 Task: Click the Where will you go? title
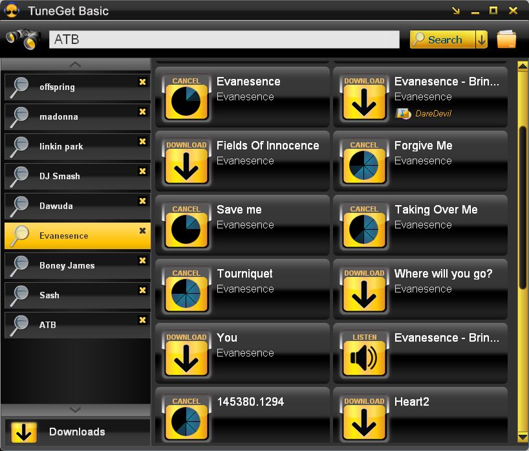pos(443,274)
